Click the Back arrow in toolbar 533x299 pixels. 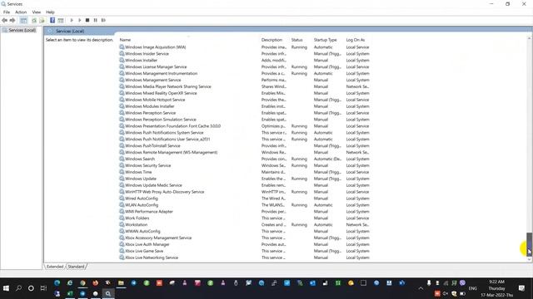click(x=4, y=20)
